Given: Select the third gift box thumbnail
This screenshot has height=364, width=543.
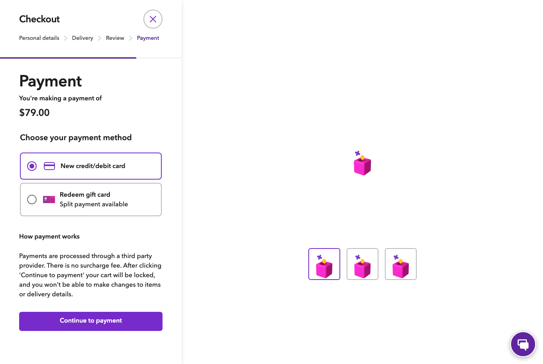Looking at the screenshot, I should coord(401,264).
